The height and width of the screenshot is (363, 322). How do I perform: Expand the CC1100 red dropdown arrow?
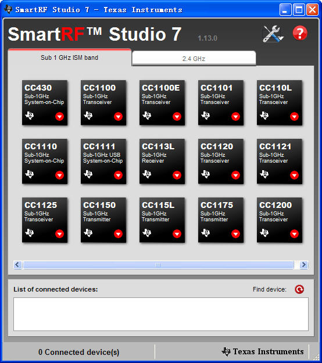(118, 116)
